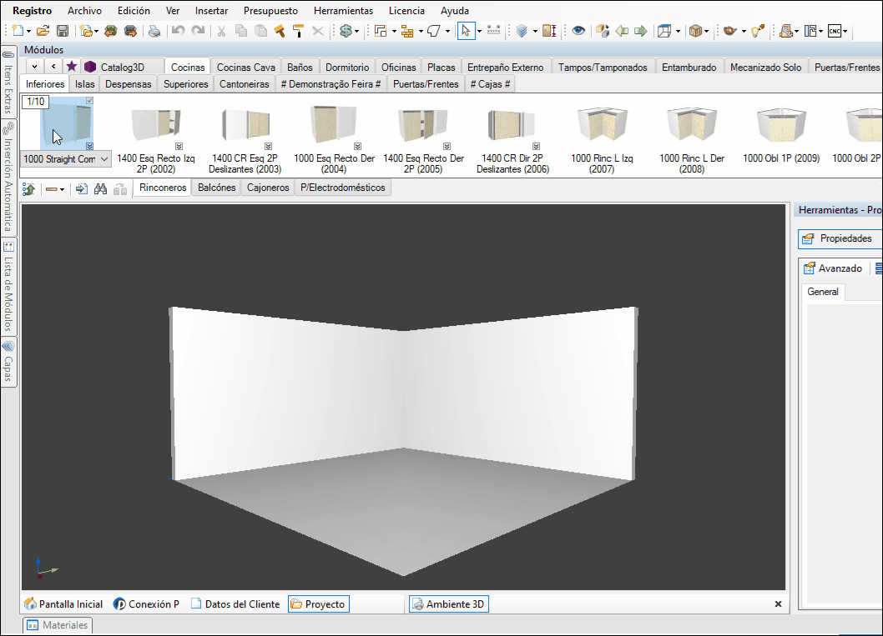Viewport: 883px width, 636px height.
Task: Click the eye view icon
Action: click(578, 31)
